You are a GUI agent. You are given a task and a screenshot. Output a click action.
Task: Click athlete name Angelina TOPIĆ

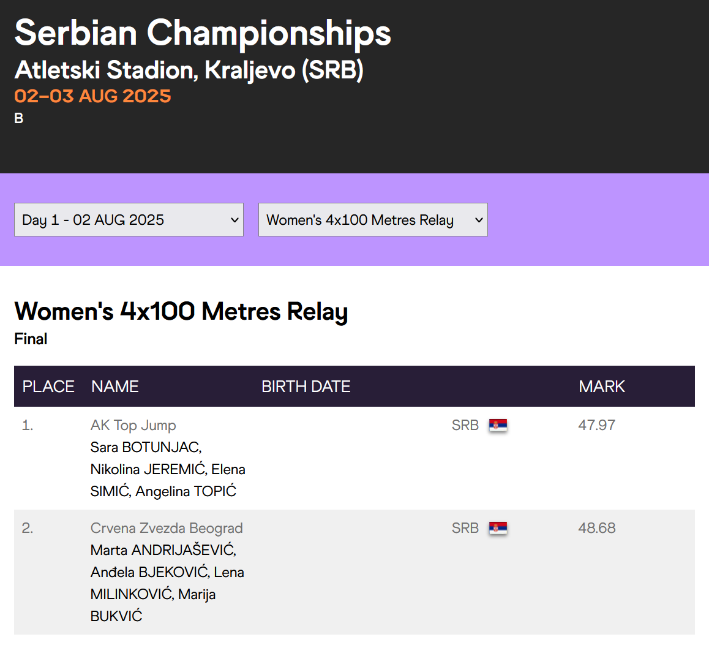pos(186,491)
